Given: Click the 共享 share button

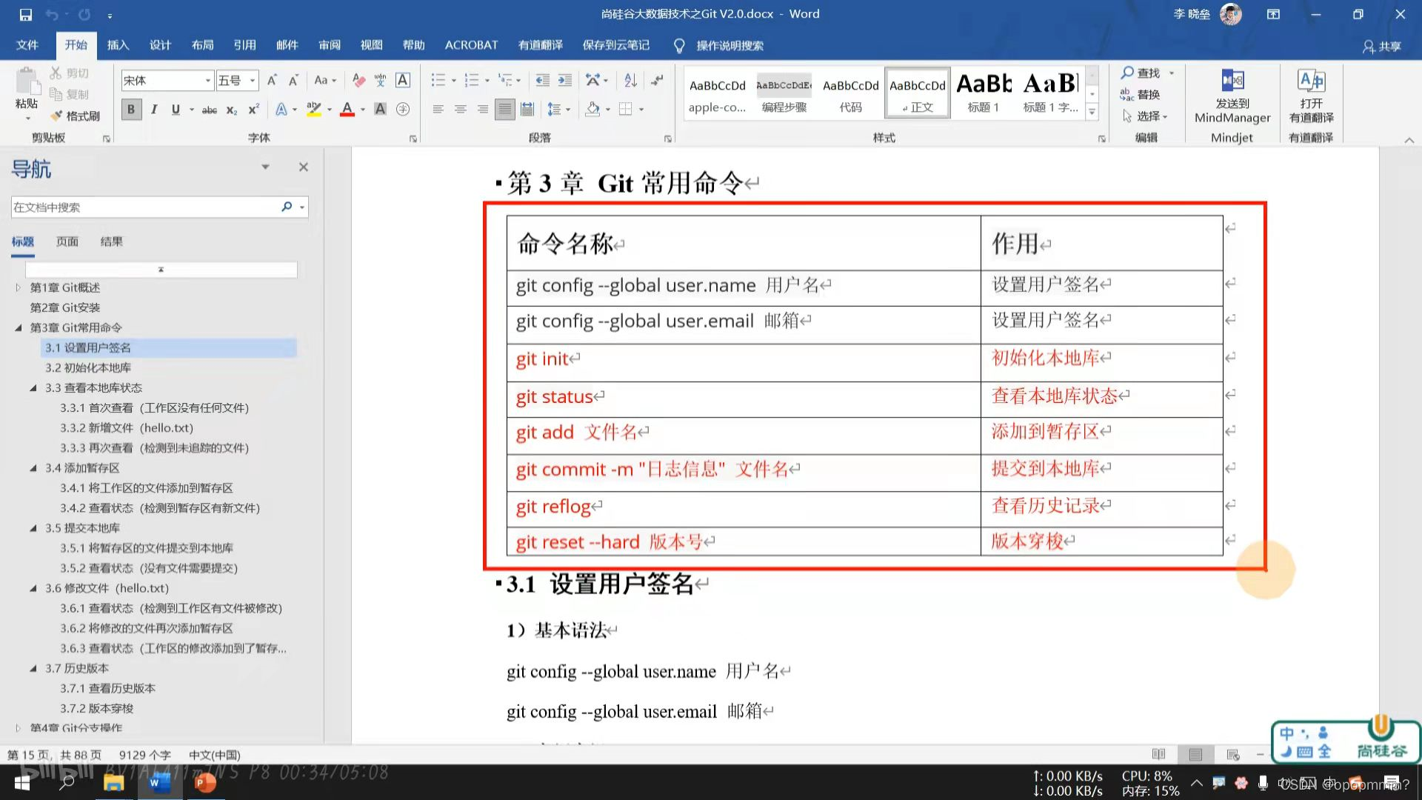Looking at the screenshot, I should click(x=1382, y=46).
